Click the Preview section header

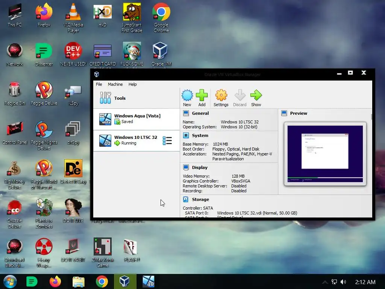coord(299,113)
